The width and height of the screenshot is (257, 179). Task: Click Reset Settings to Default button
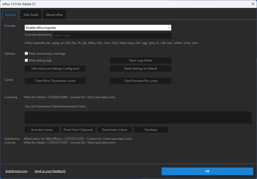pyautogui.click(x=141, y=69)
